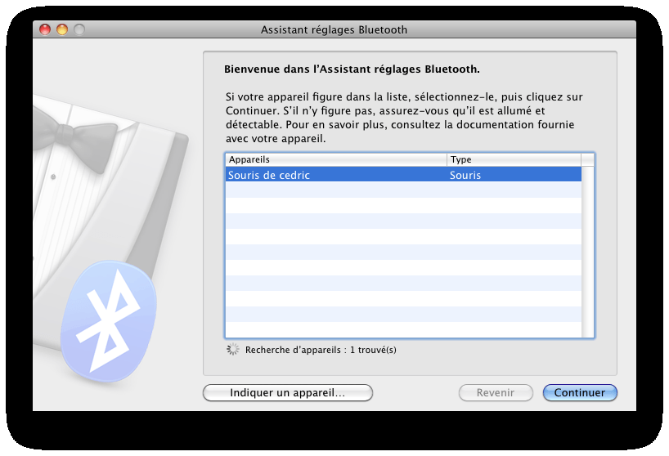Click the Souris type cell in the row
This screenshot has height=456, width=669.
coord(465,175)
